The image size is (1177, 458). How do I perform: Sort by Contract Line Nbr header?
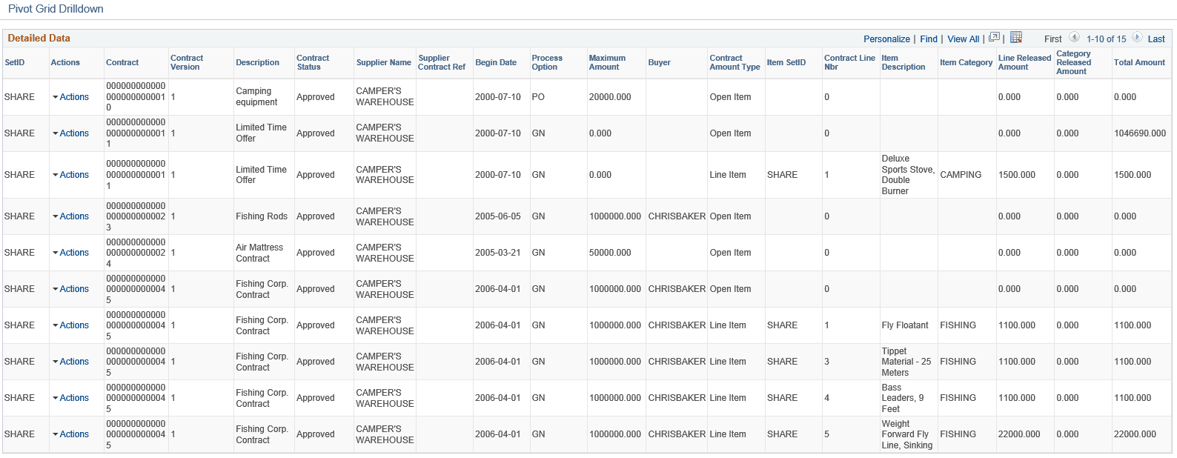click(x=849, y=62)
